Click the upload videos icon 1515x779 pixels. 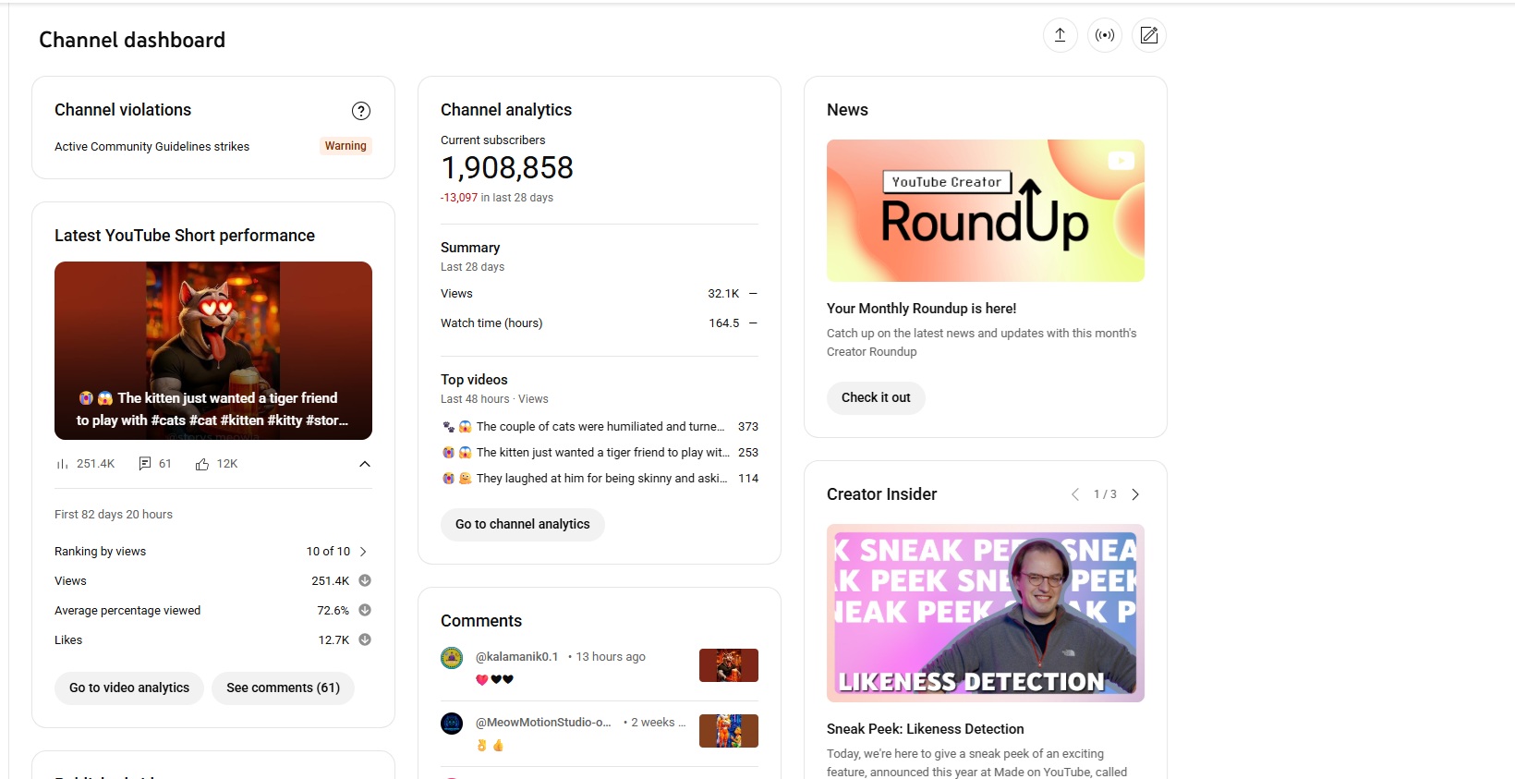[1060, 35]
